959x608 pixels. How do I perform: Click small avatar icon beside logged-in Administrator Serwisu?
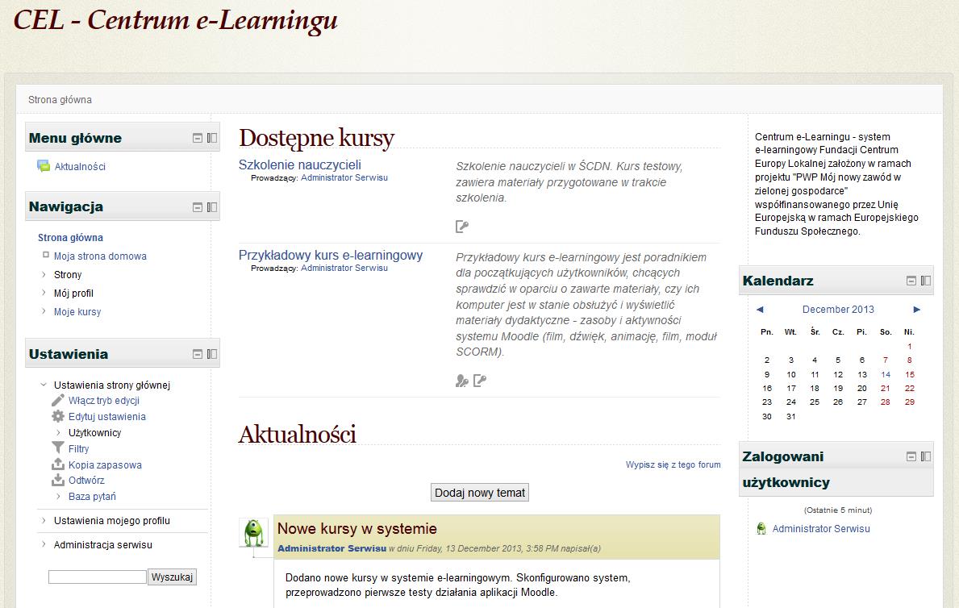pyautogui.click(x=761, y=528)
